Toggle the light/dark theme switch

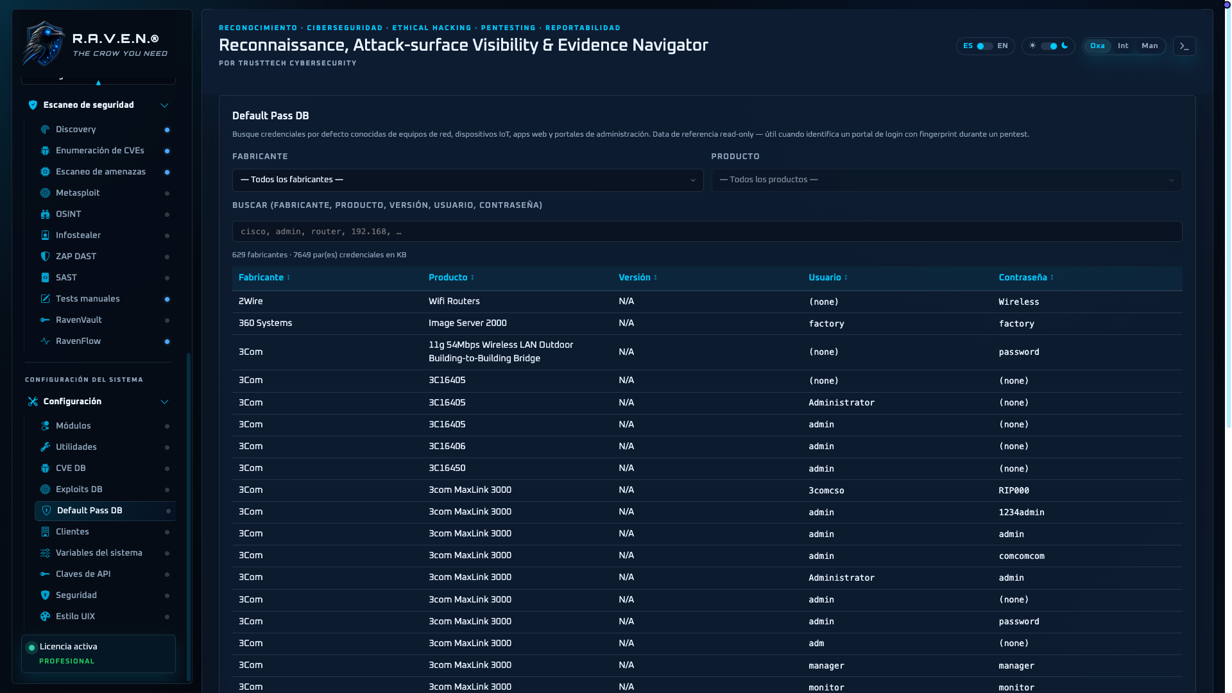(1049, 46)
